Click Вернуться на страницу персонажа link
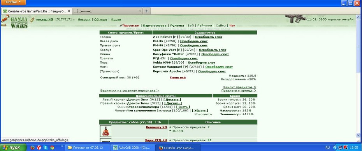This screenshot has height=151, width=362. point(130,91)
